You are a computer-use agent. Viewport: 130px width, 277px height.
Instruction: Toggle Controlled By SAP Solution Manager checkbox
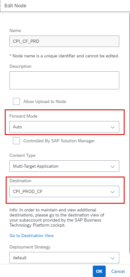16,141
